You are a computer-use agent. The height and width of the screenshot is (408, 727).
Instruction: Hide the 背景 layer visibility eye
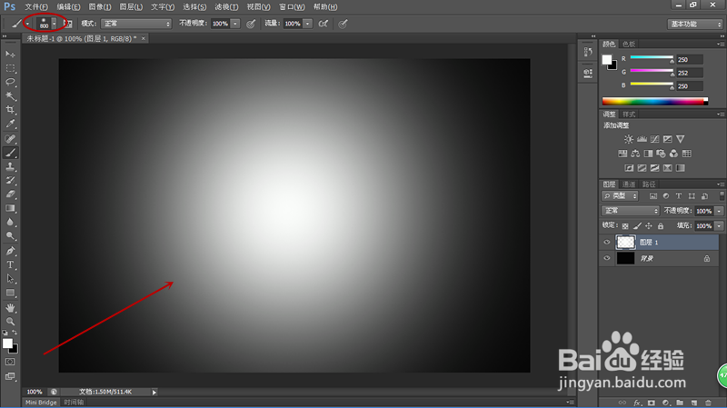(x=606, y=258)
